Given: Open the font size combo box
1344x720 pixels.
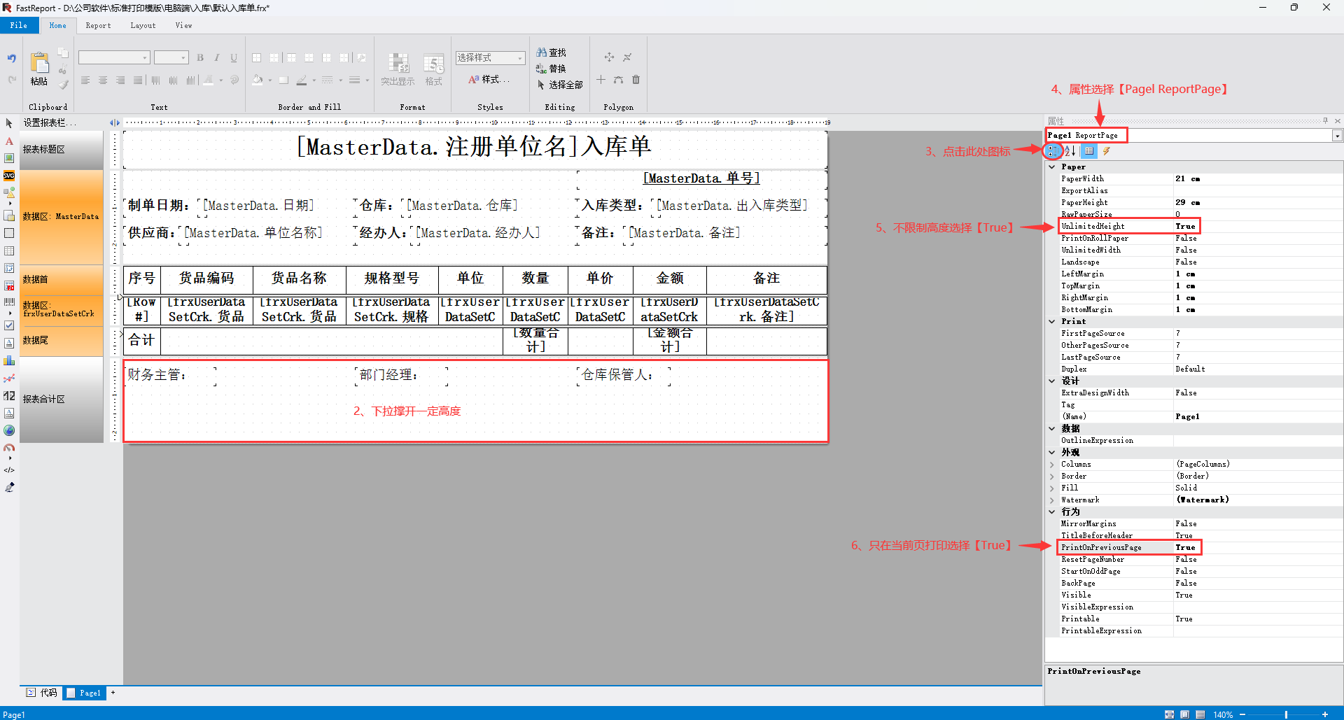Looking at the screenshot, I should click(171, 57).
